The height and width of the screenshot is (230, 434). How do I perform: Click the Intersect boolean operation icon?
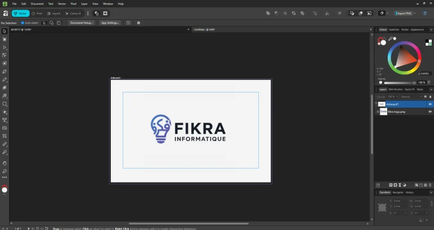tap(285, 14)
